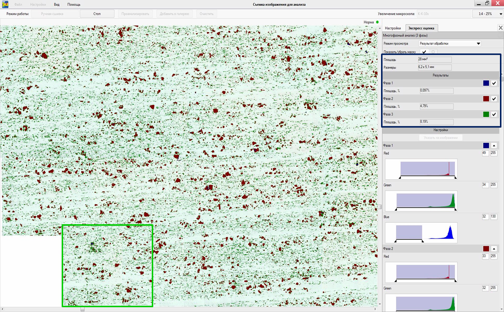Toggle the Фаза 2 visibility checkbox
The image size is (504, 312).
pyautogui.click(x=494, y=99)
